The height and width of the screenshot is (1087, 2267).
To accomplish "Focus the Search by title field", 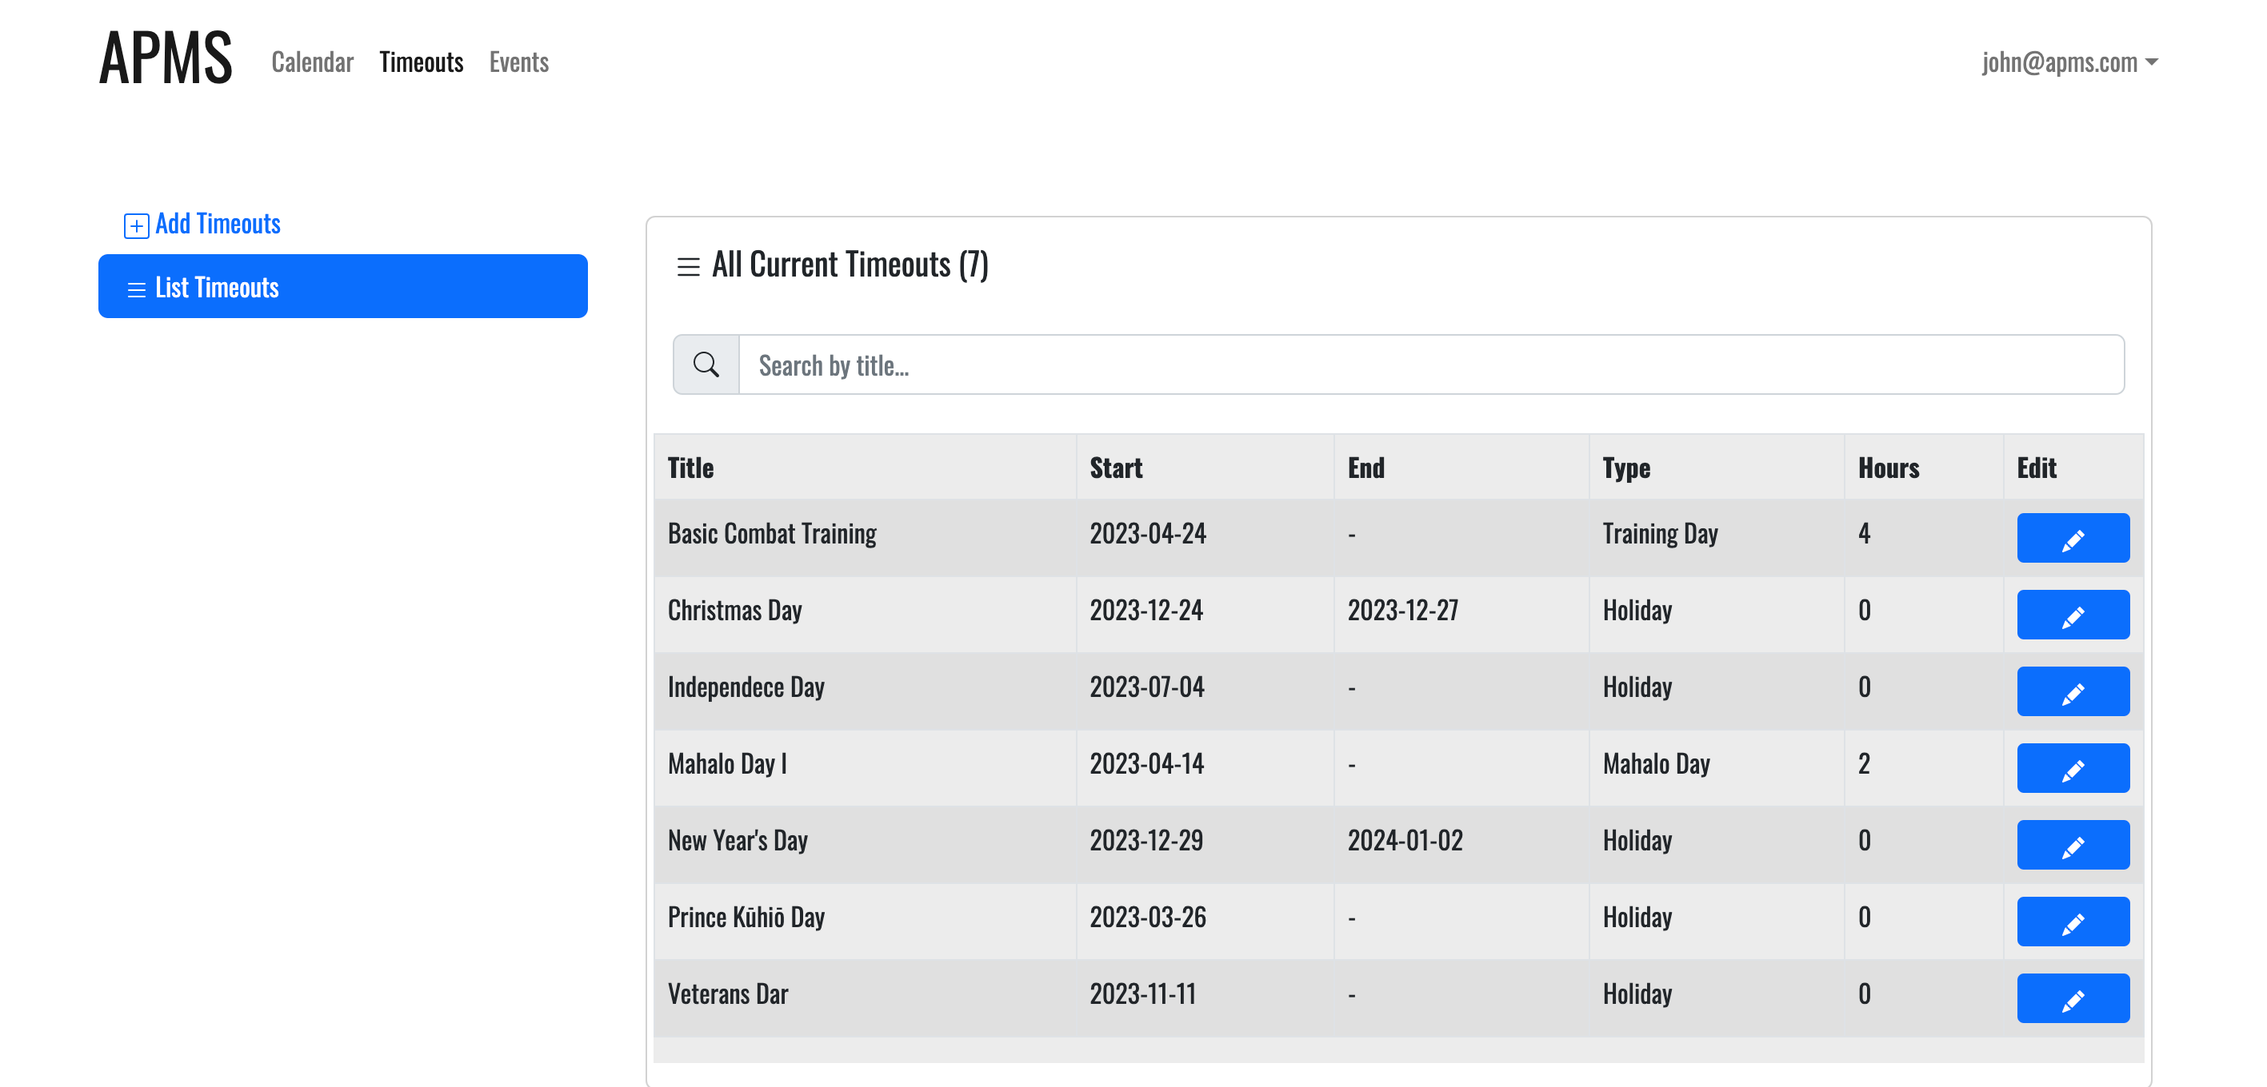I will pos(1430,364).
